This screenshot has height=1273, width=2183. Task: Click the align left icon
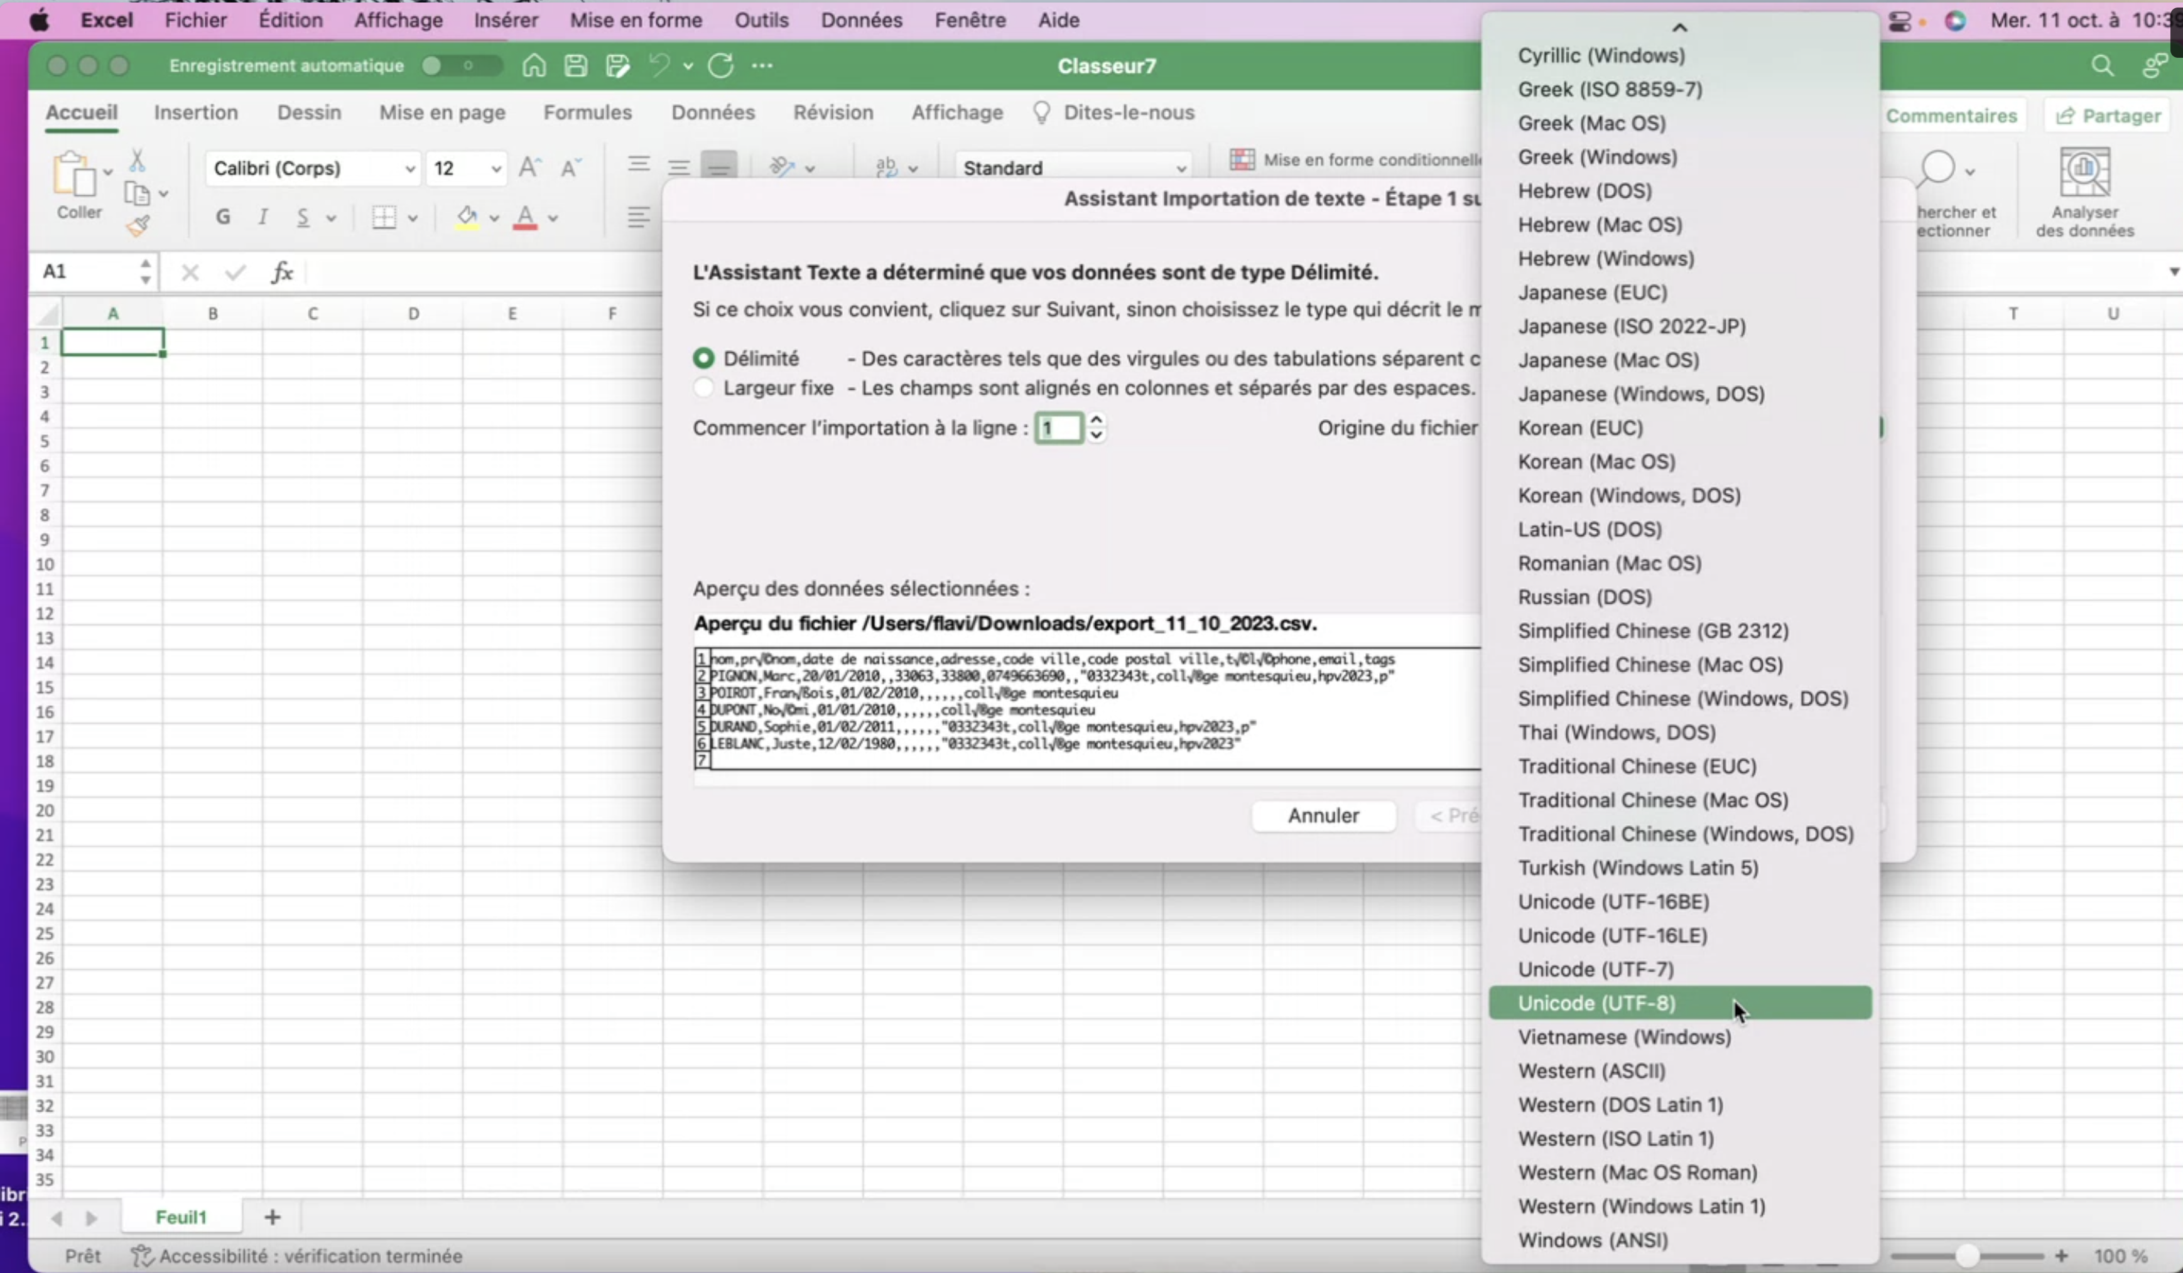click(639, 217)
